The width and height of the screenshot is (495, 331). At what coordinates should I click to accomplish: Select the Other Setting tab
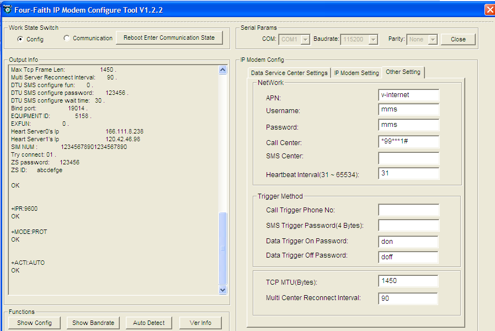click(x=403, y=72)
